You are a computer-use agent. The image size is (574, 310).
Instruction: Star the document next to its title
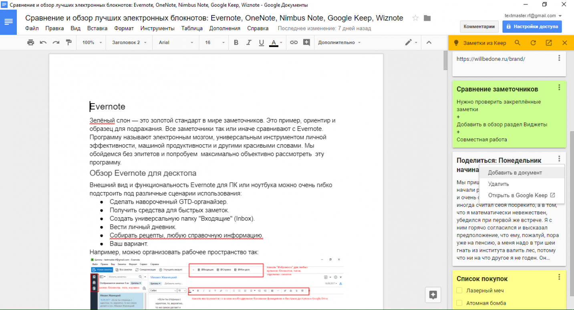click(415, 18)
